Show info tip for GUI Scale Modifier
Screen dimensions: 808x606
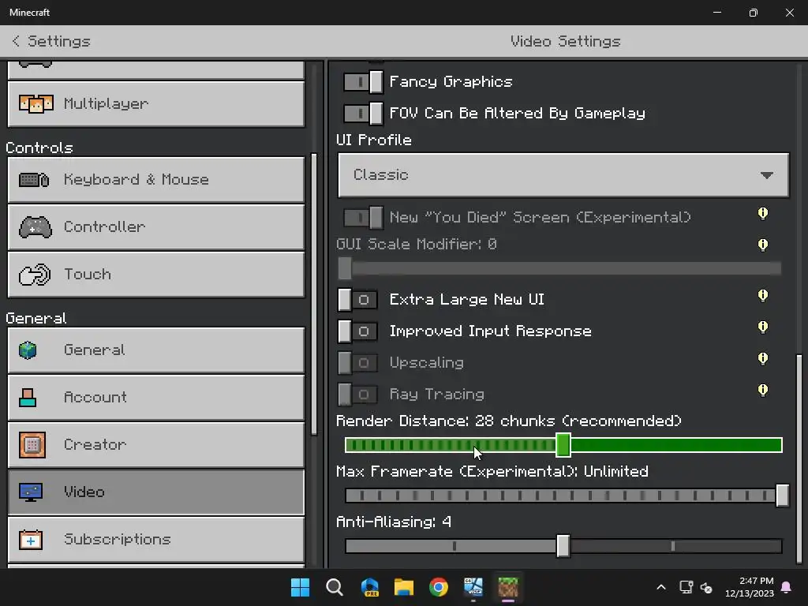coord(763,245)
